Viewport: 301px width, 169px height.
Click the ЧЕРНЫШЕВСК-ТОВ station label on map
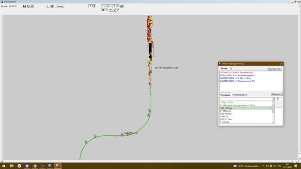point(166,68)
